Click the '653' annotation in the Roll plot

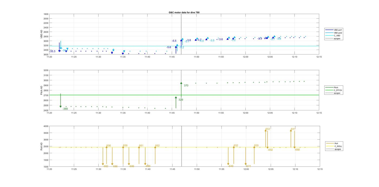coord(268,129)
